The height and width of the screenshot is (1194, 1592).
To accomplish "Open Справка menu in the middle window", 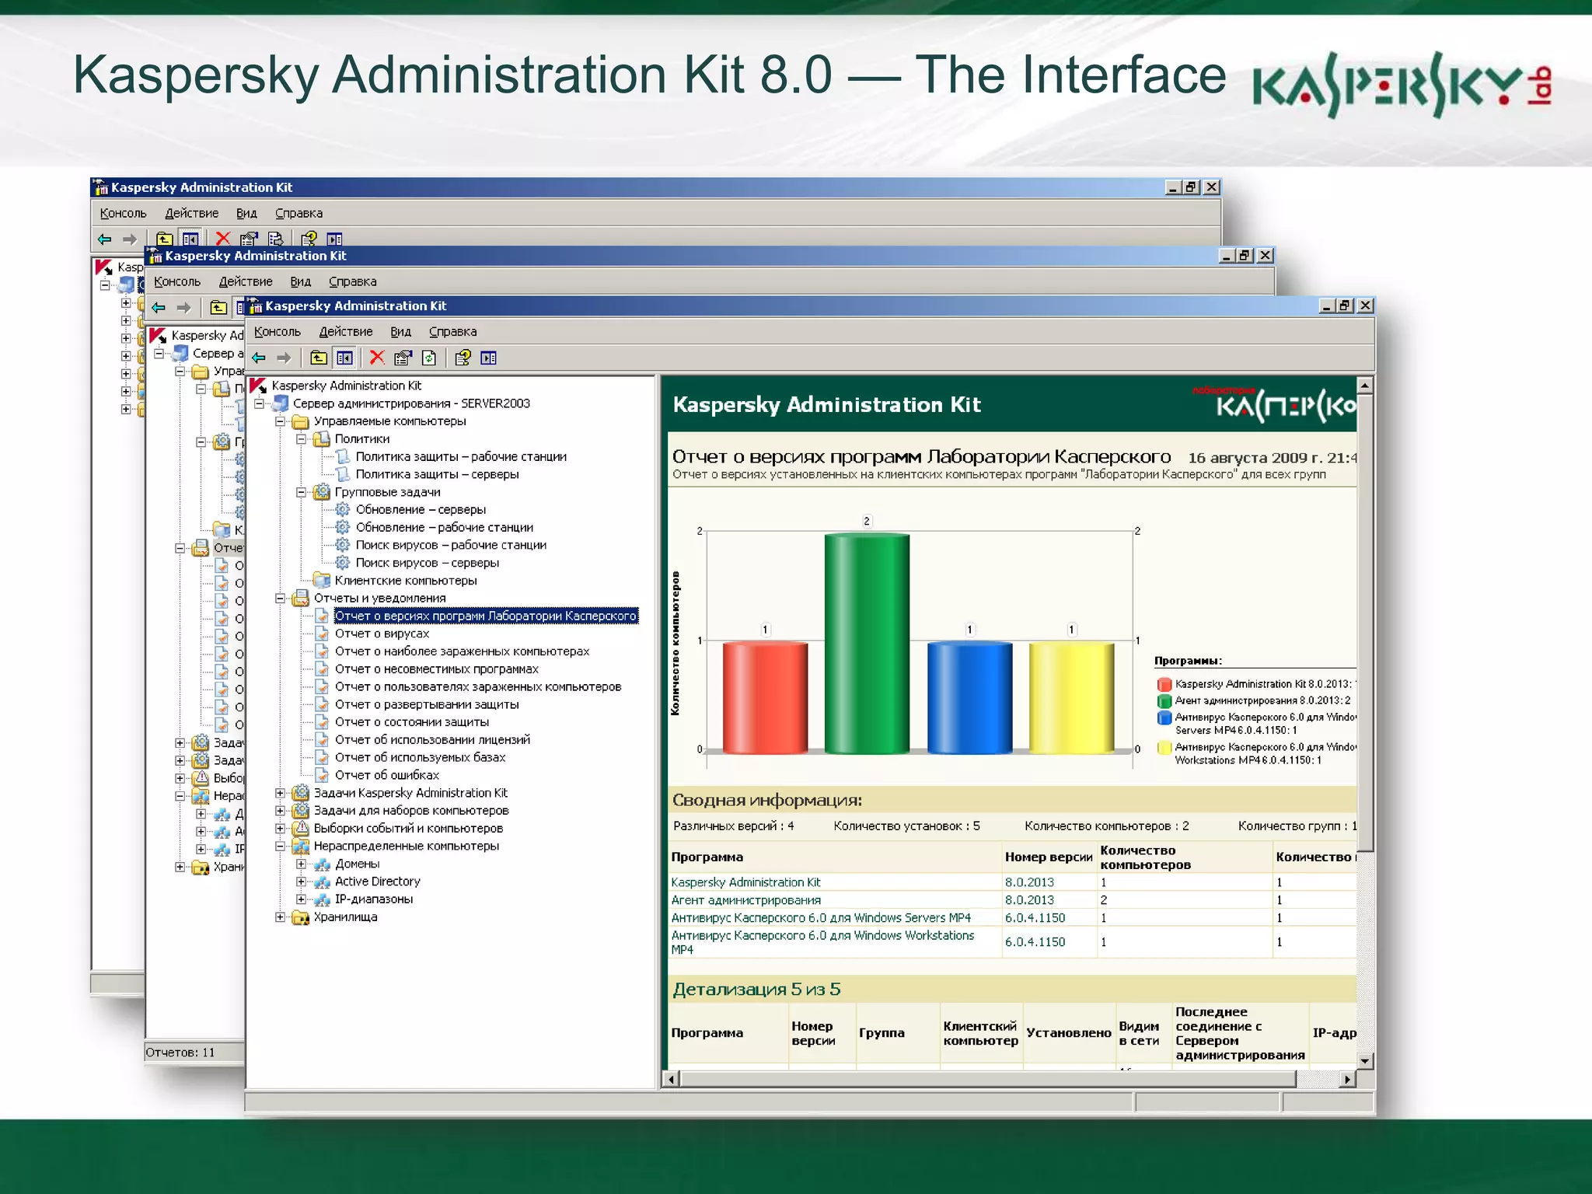I will click(x=353, y=281).
